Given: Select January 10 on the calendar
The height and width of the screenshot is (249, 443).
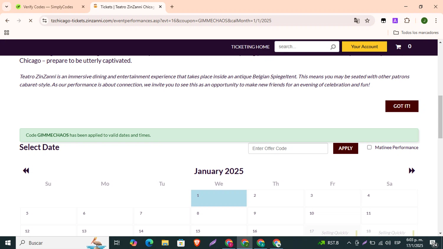Looking at the screenshot, I should [x=333, y=216].
